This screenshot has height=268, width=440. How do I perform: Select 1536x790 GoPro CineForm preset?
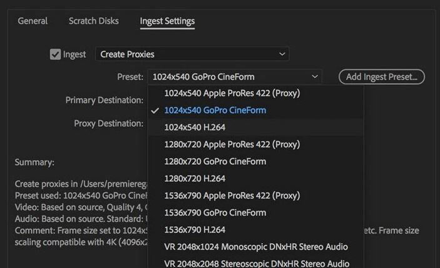(x=255, y=213)
